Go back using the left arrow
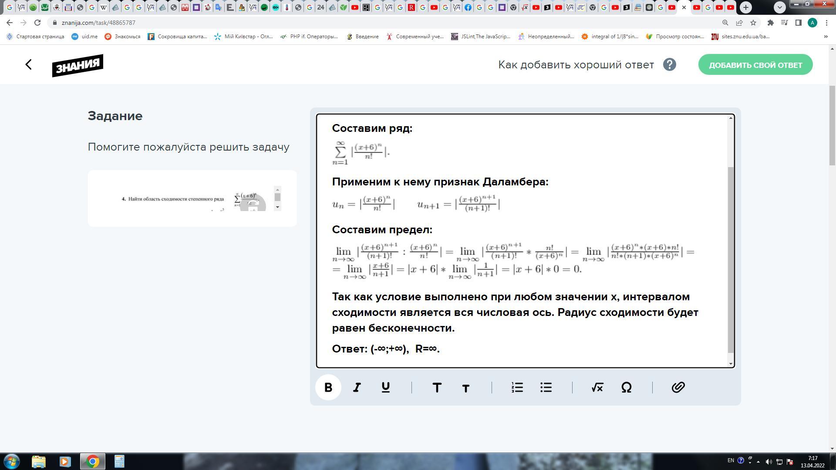This screenshot has height=470, width=836. point(29,65)
